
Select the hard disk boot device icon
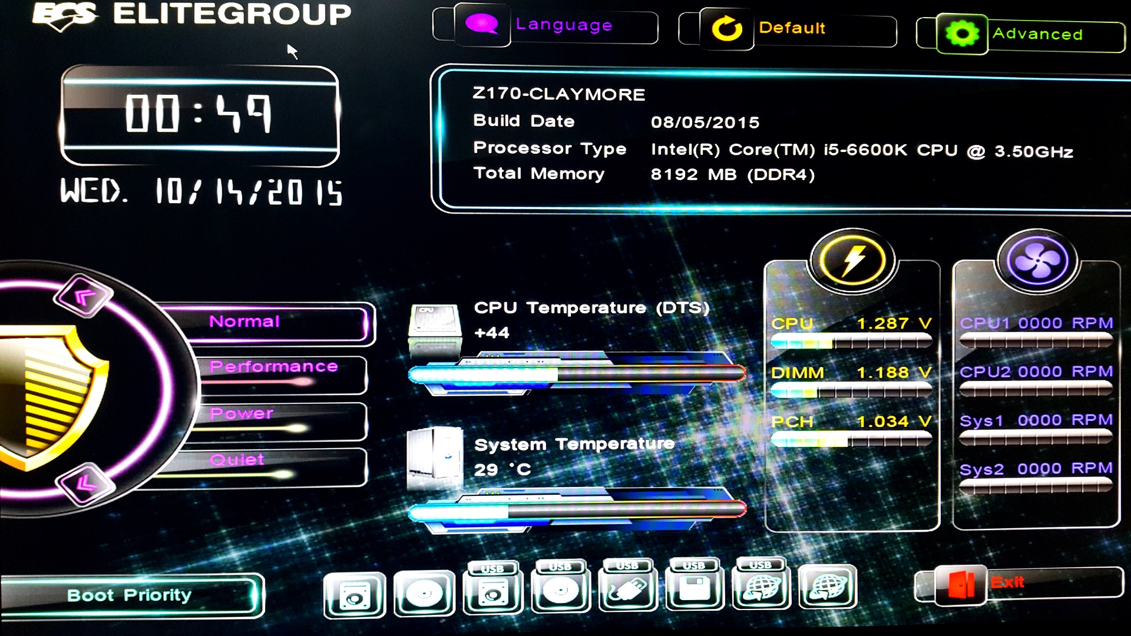355,595
